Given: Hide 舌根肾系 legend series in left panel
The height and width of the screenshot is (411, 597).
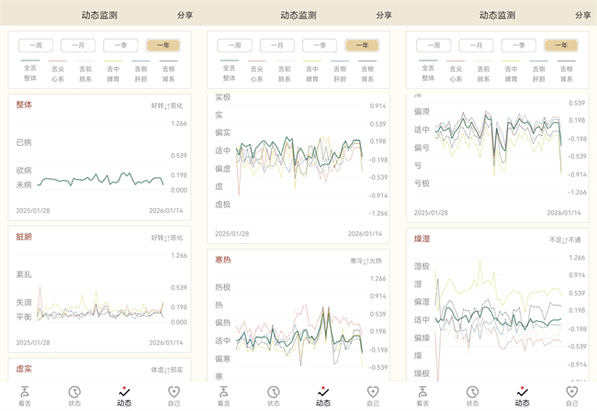Looking at the screenshot, I should (168, 72).
